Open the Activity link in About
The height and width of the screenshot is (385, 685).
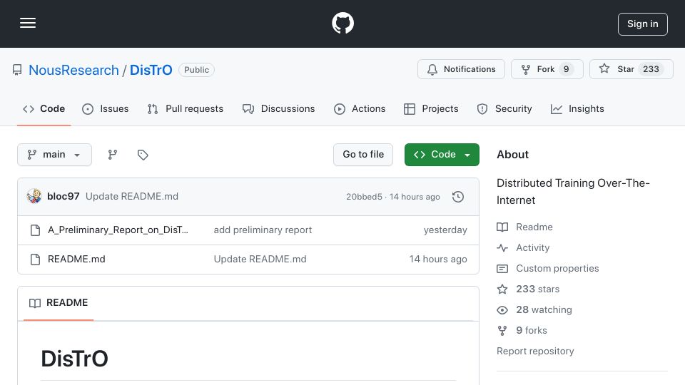(523, 248)
